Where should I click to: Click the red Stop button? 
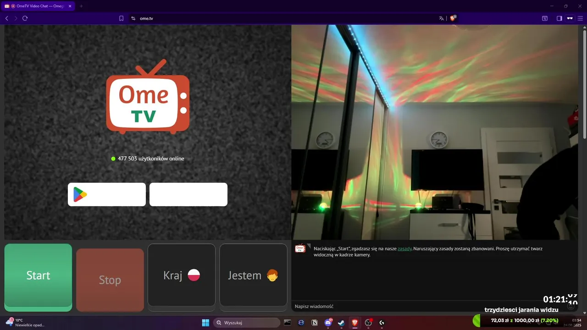click(x=110, y=280)
